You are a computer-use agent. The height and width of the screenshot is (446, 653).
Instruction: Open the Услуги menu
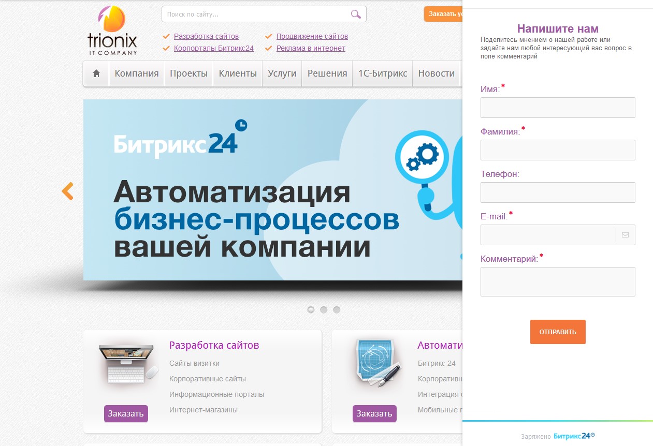(282, 73)
